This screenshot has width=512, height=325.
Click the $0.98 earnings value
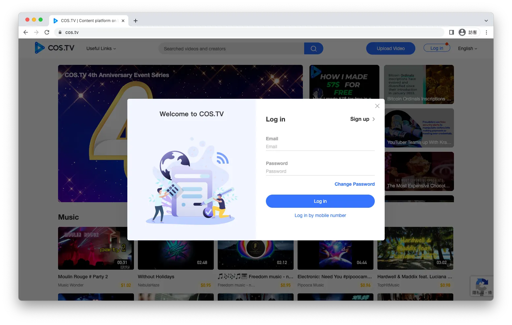(x=445, y=285)
